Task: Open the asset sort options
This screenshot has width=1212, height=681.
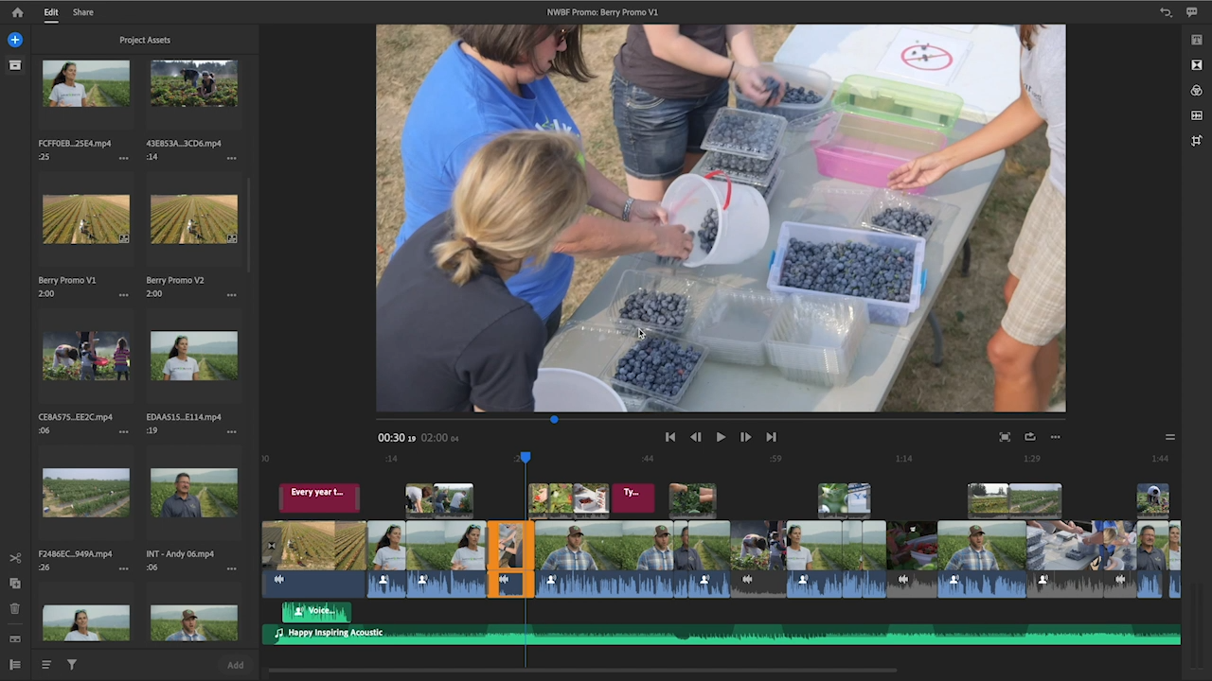Action: pos(45,665)
